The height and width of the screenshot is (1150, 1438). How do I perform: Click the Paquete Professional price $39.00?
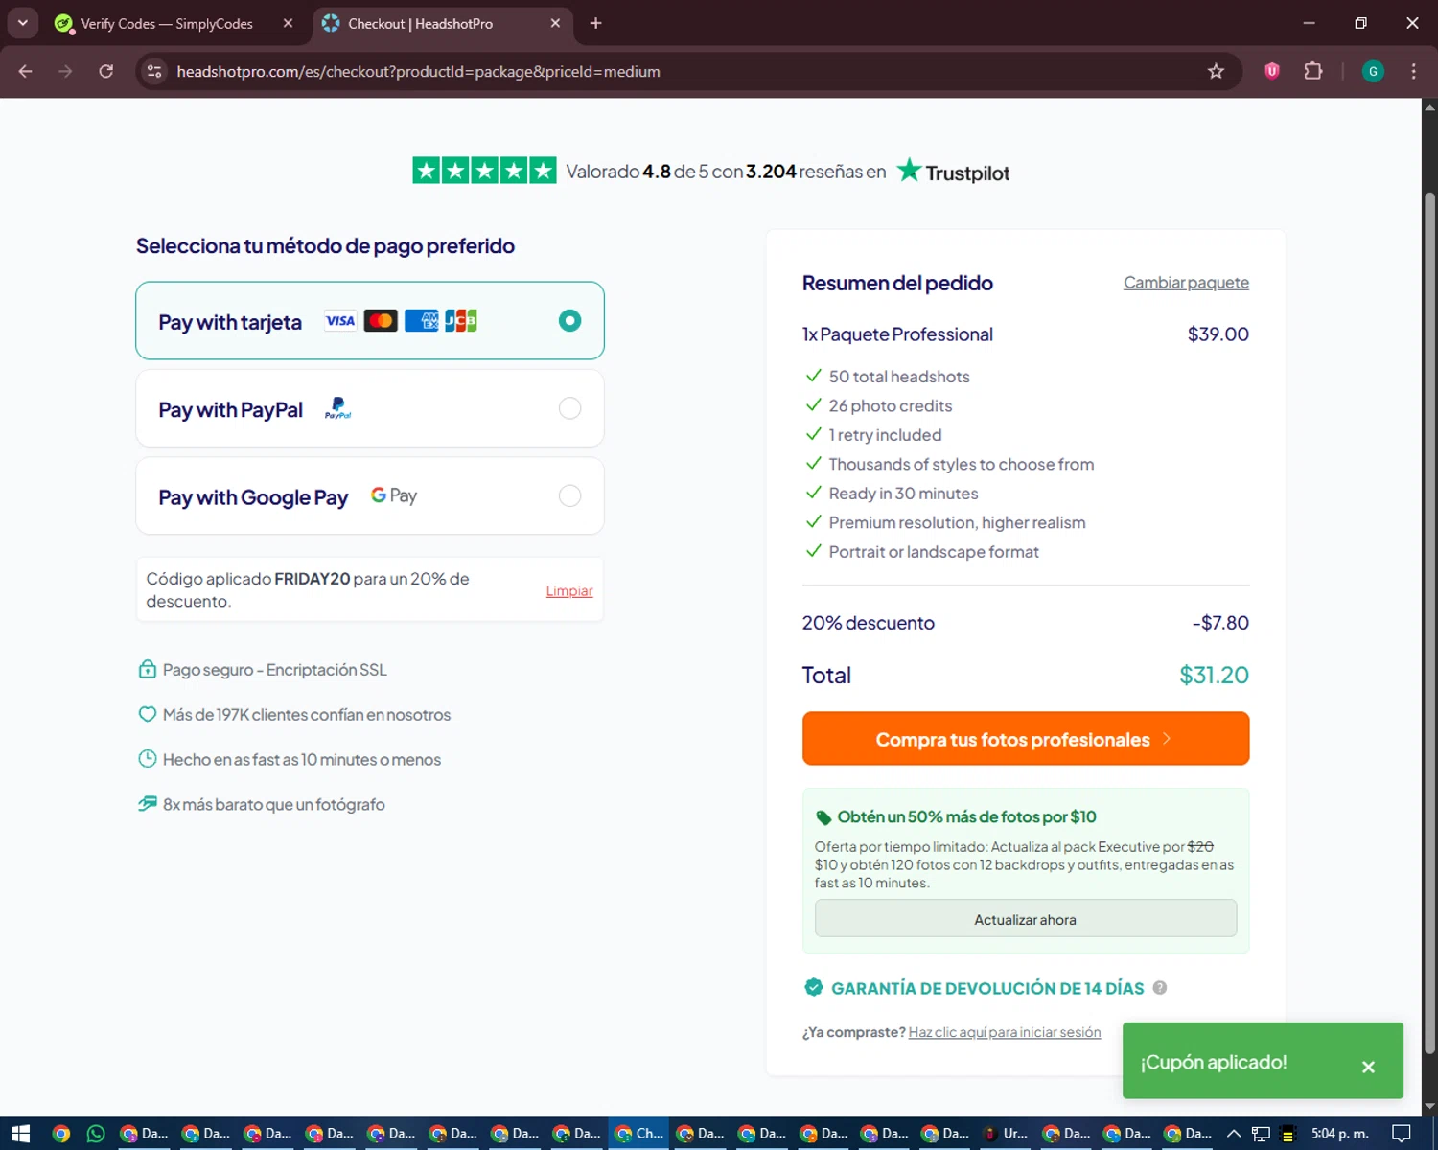click(1218, 334)
